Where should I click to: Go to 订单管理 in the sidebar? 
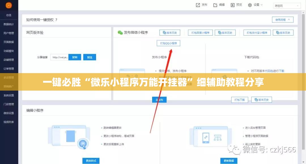pyautogui.click(x=9, y=69)
